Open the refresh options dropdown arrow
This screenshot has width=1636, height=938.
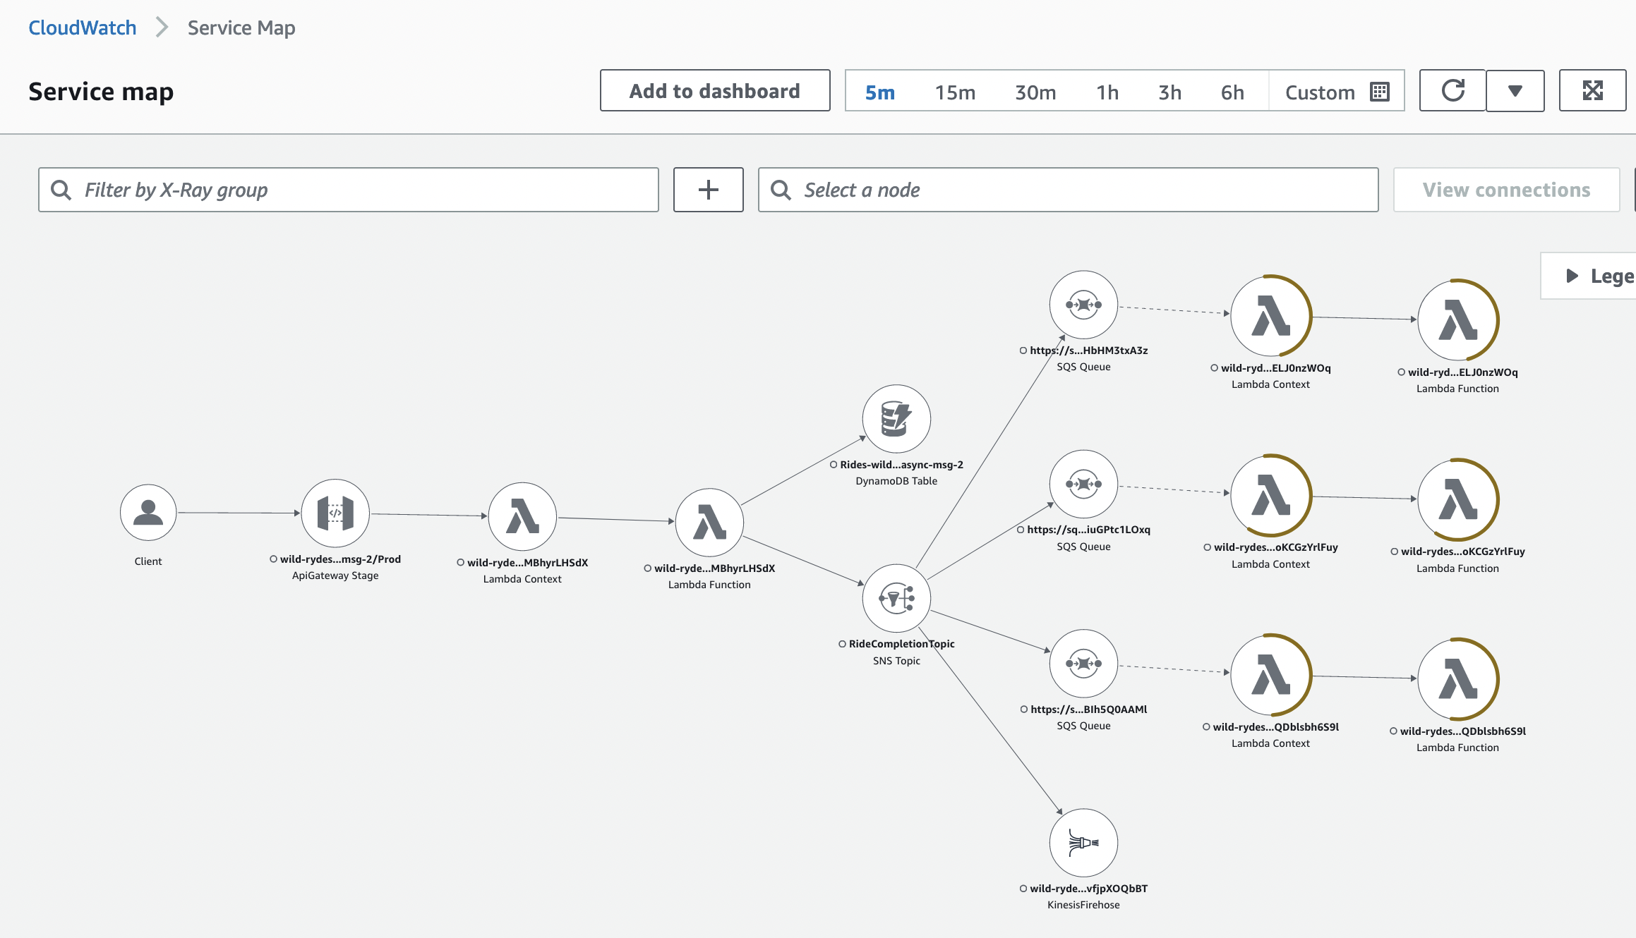click(x=1515, y=90)
